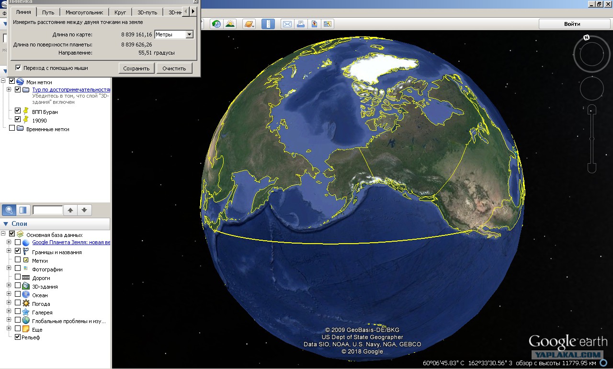The width and height of the screenshot is (613, 369).
Task: Click the Войти sign-in button
Action: pyautogui.click(x=572, y=24)
